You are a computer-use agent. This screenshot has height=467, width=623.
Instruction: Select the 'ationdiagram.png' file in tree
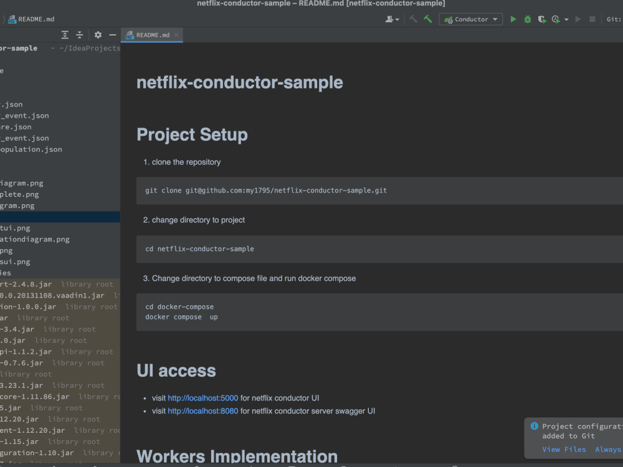click(x=60, y=240)
